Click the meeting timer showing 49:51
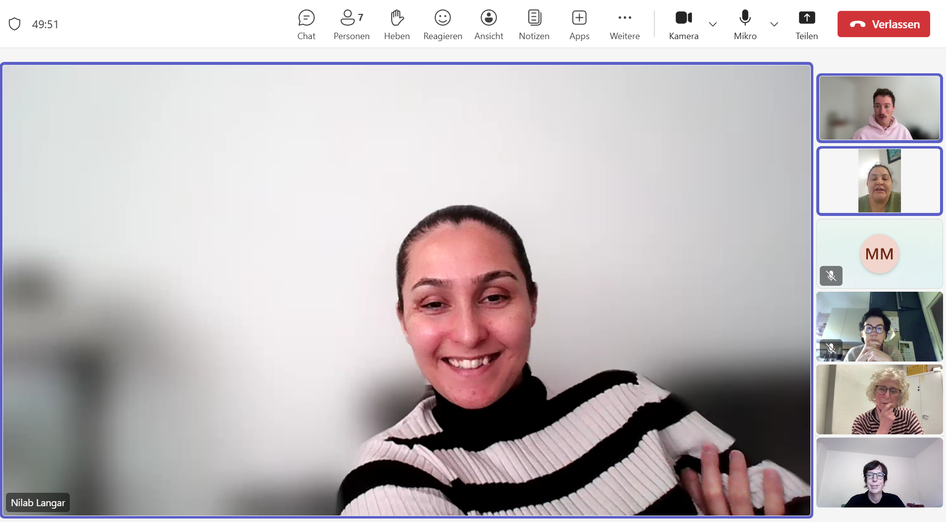This screenshot has height=522, width=946. pyautogui.click(x=45, y=24)
